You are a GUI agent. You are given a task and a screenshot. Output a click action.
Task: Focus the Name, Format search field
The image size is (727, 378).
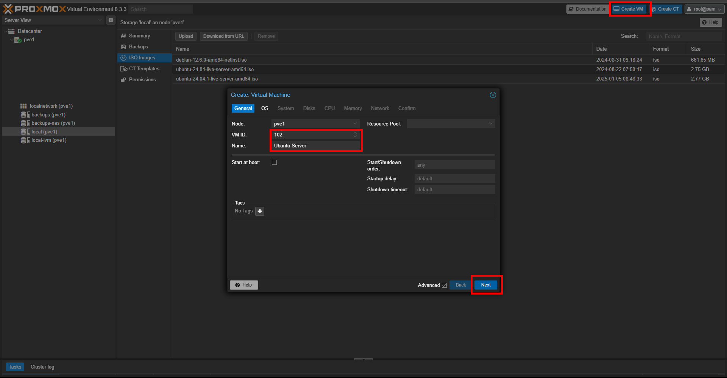pyautogui.click(x=684, y=36)
